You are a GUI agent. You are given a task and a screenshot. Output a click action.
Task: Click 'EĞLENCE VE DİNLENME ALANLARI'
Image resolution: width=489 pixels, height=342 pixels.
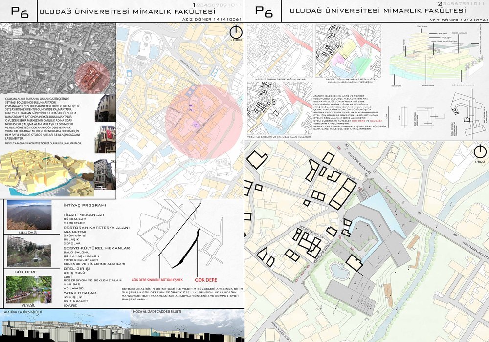point(94,264)
